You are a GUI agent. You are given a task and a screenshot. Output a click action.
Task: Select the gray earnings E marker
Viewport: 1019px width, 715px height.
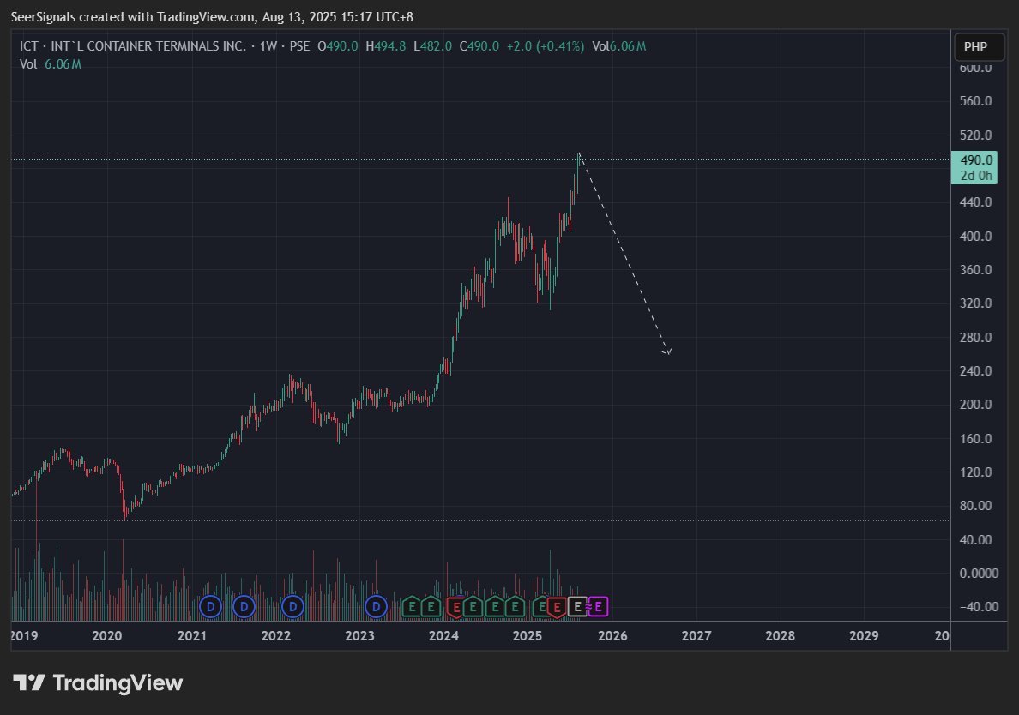[578, 607]
